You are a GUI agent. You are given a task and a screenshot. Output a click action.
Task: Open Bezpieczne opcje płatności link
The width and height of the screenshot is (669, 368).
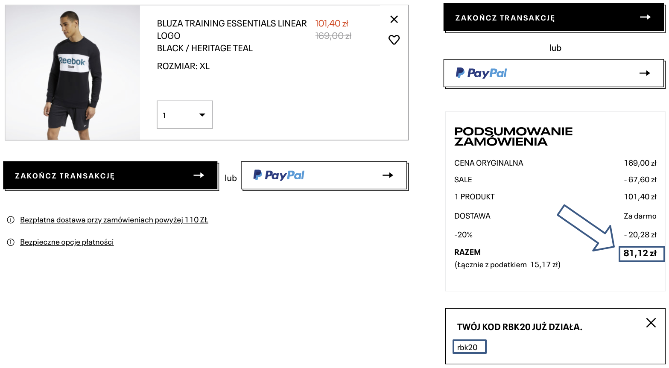(67, 242)
